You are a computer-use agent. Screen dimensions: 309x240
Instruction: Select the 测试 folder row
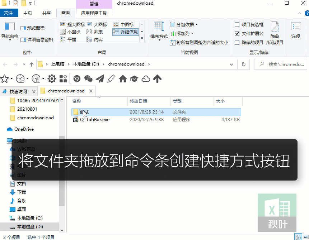tap(156, 112)
